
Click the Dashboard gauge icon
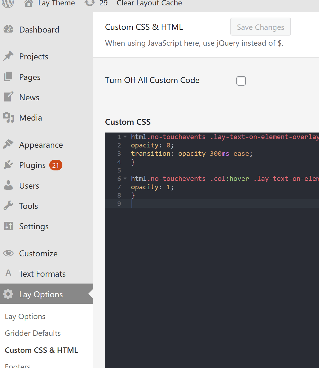pos(8,29)
